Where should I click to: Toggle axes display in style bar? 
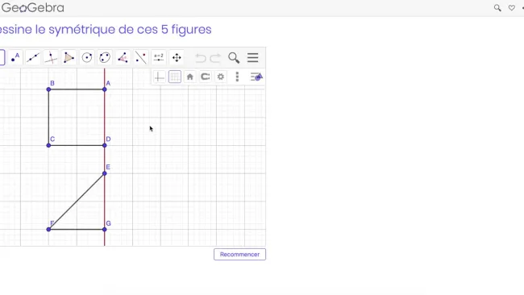pyautogui.click(x=159, y=77)
